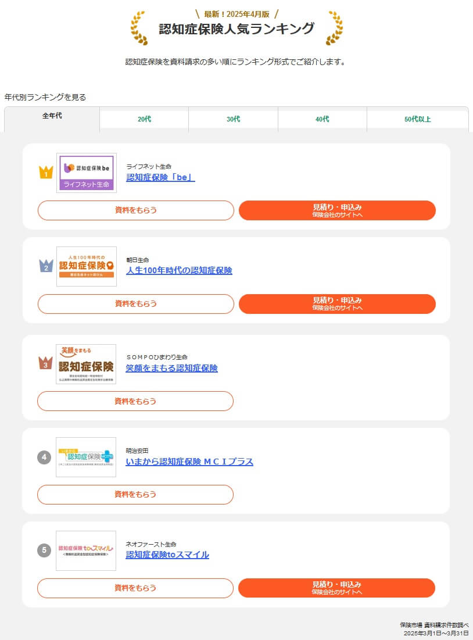Click 資料をもらう for ネオファースト生命
473x640 pixels.
pyautogui.click(x=135, y=588)
